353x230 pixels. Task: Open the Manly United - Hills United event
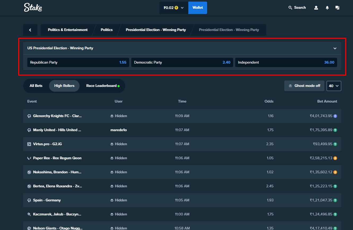click(57, 130)
